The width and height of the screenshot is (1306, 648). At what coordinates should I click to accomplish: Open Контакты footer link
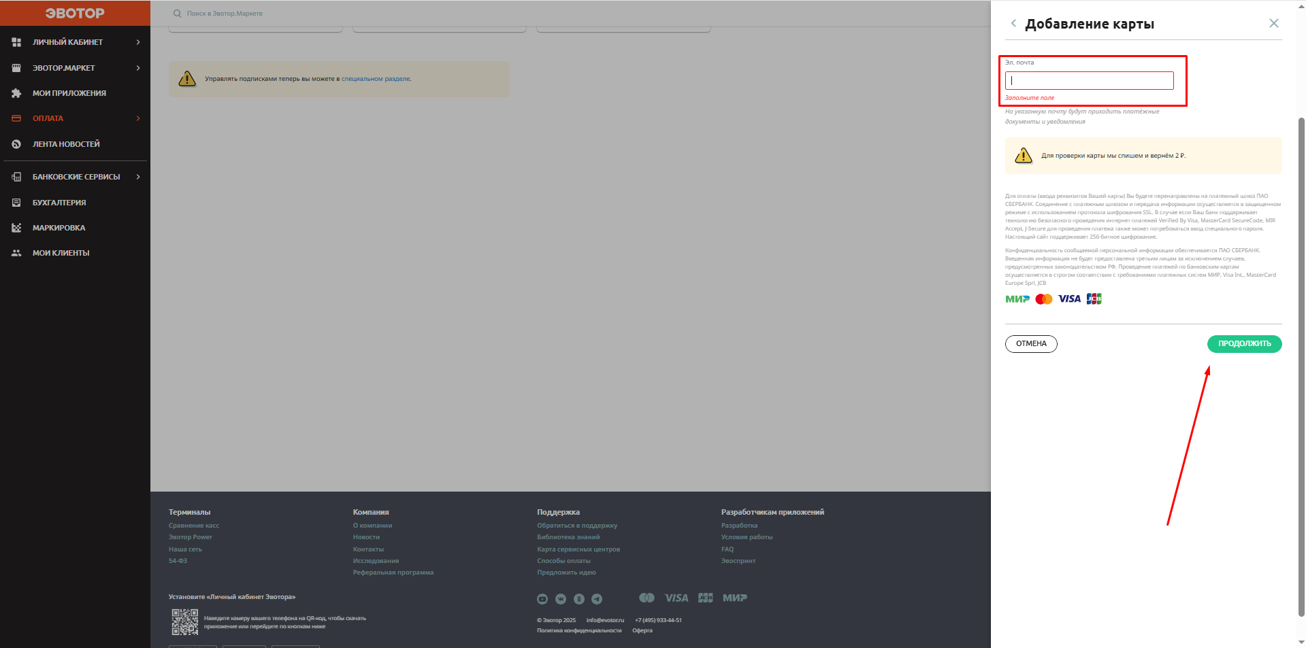(x=368, y=549)
